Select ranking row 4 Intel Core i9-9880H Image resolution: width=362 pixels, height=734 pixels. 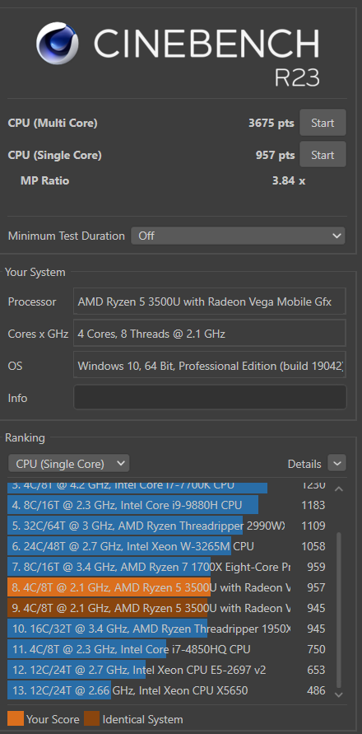coord(167,505)
